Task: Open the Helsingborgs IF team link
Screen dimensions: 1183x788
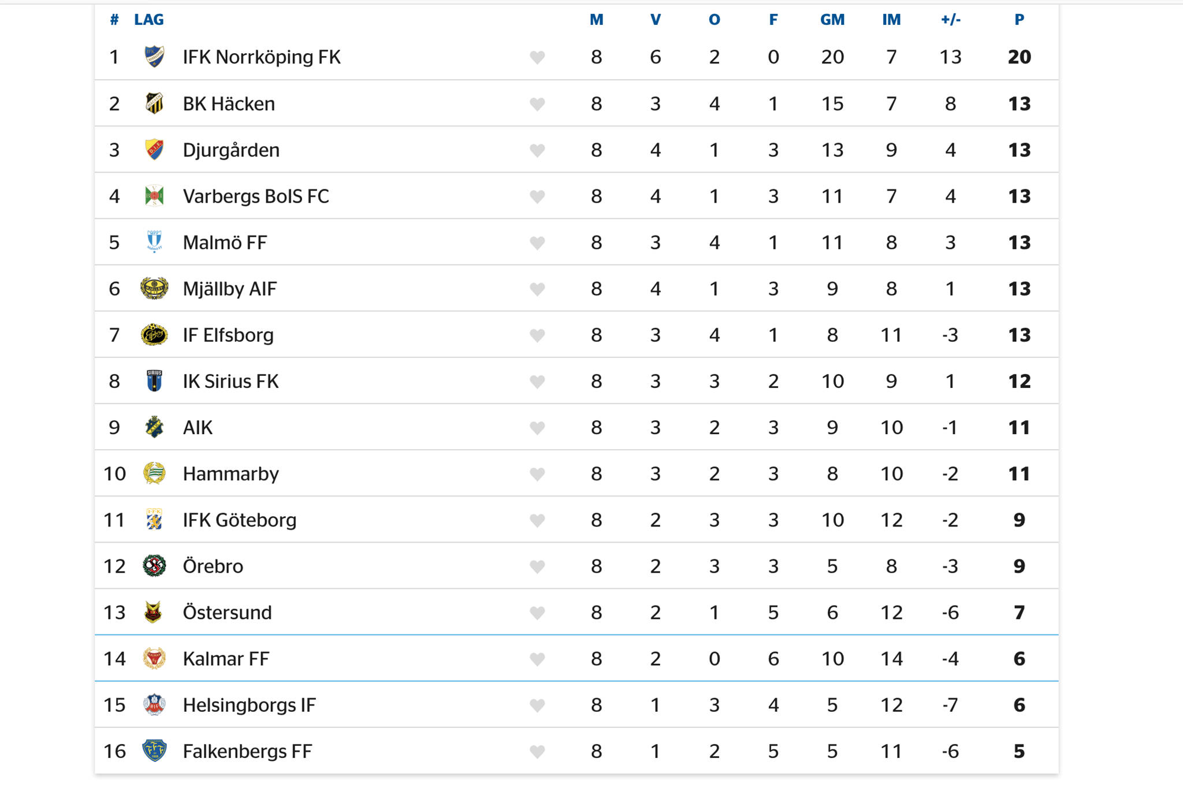Action: pyautogui.click(x=250, y=705)
